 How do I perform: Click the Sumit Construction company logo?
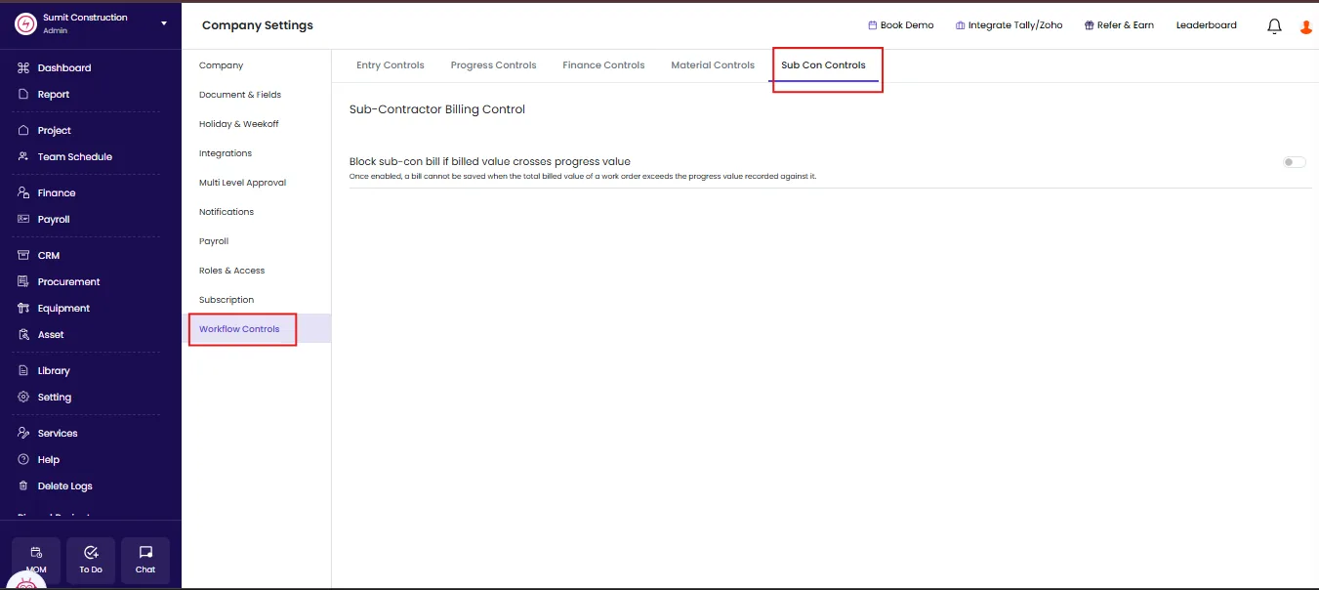point(26,23)
